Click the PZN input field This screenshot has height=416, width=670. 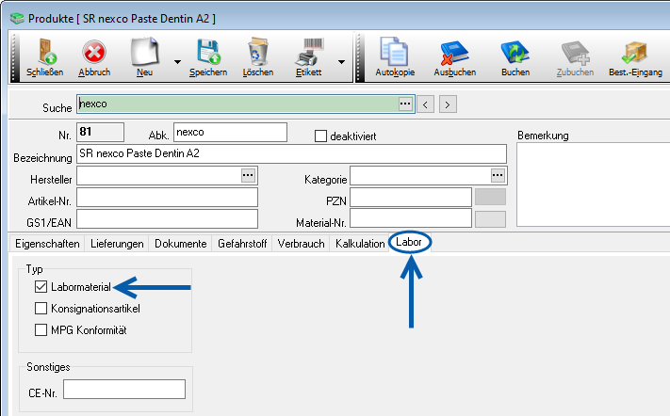coord(411,197)
